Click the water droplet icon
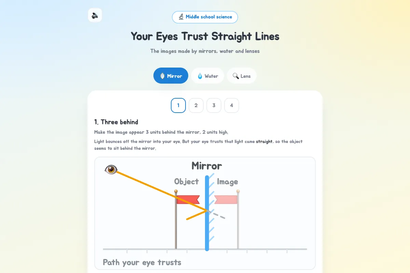 (200, 76)
